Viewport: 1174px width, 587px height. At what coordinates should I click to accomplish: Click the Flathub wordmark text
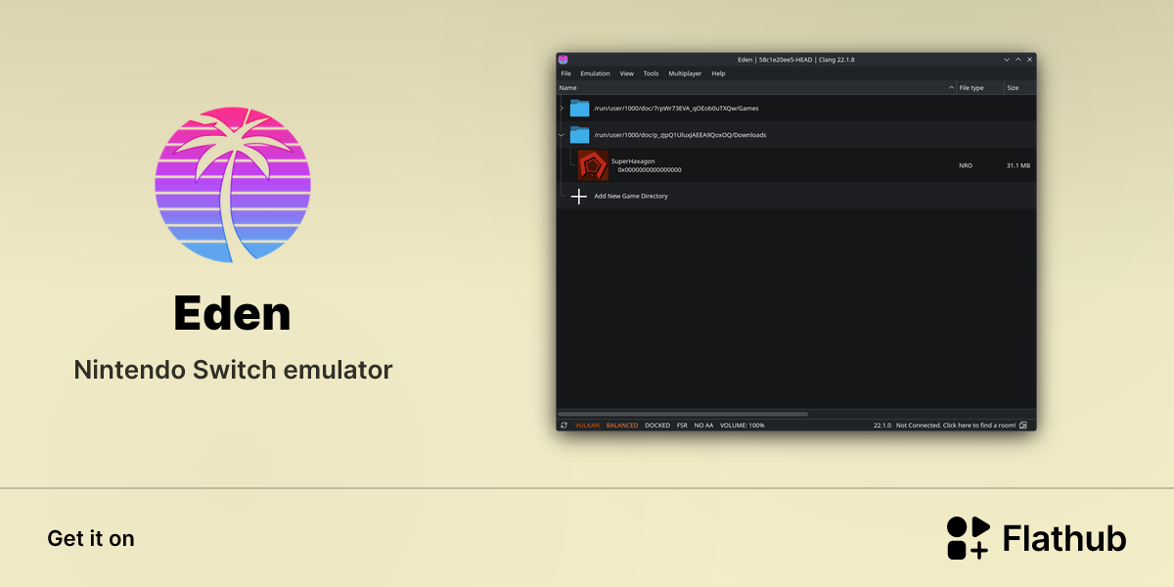(1064, 539)
